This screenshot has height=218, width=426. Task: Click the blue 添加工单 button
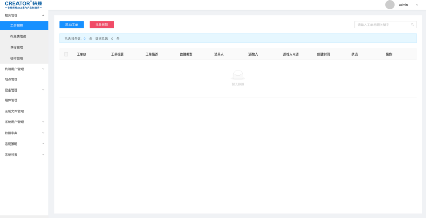72,25
